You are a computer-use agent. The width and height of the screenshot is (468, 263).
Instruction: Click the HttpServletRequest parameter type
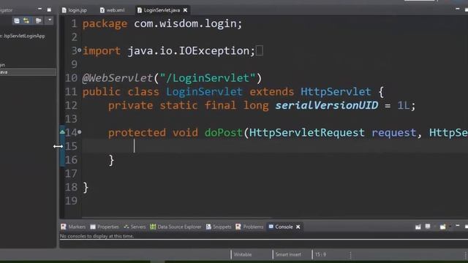click(x=307, y=132)
